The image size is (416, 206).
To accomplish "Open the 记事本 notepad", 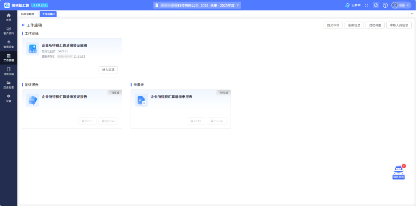I will pyautogui.click(x=353, y=5).
